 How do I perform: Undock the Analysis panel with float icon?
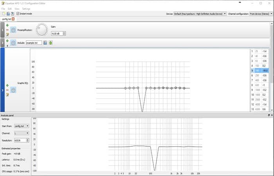click(269, 115)
